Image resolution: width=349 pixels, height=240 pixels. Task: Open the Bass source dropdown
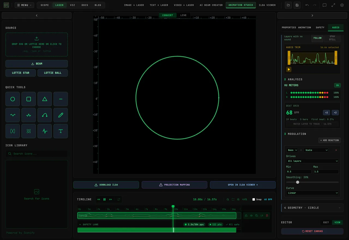[292, 150]
